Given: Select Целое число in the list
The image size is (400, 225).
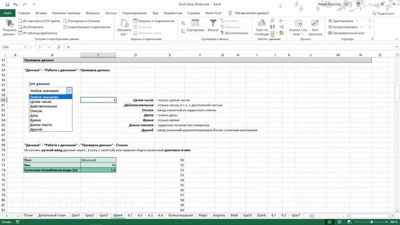Looking at the screenshot, I should [x=51, y=101].
